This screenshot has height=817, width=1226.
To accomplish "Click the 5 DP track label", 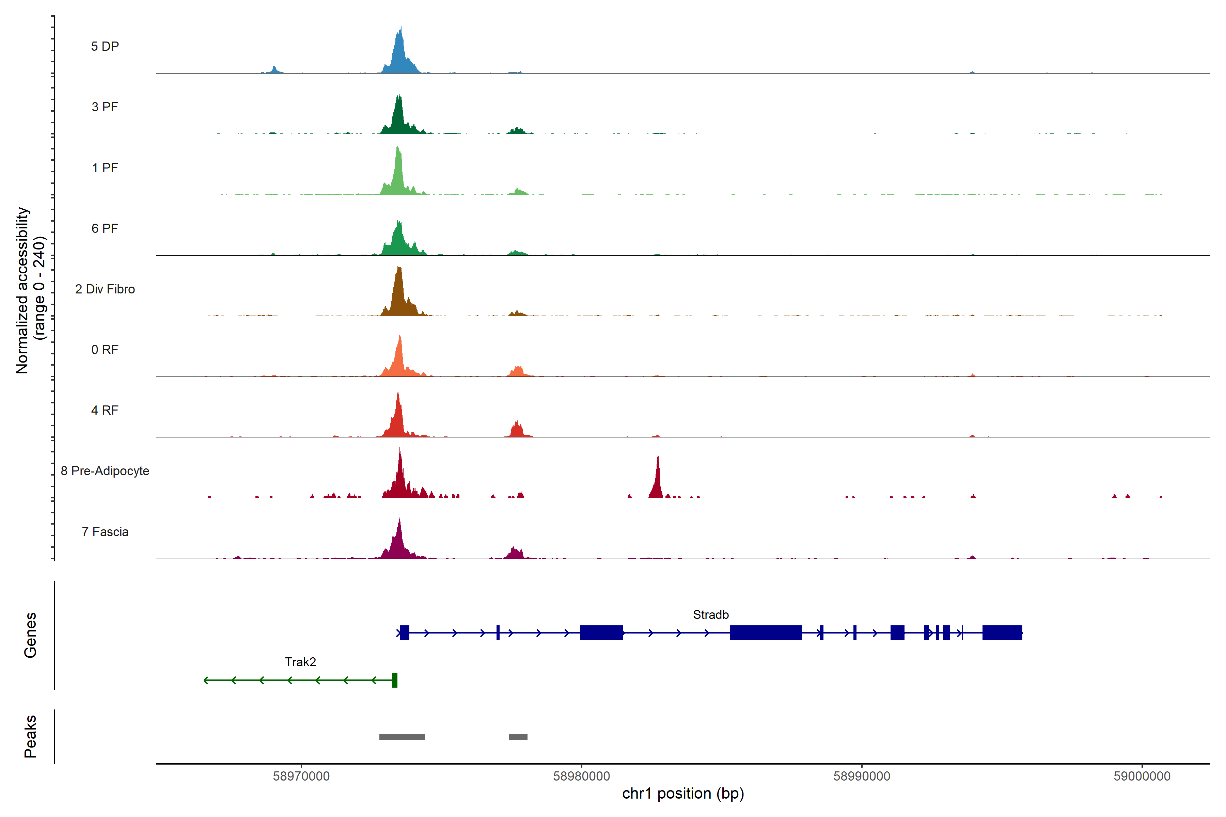I will [x=105, y=46].
